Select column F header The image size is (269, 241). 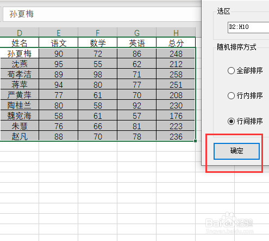[x=98, y=33]
